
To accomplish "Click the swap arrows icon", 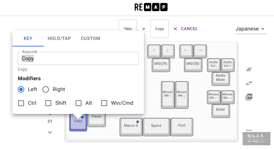I will 249,83.
